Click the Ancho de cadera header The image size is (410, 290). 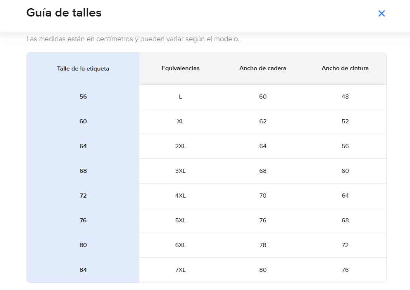[x=263, y=68]
